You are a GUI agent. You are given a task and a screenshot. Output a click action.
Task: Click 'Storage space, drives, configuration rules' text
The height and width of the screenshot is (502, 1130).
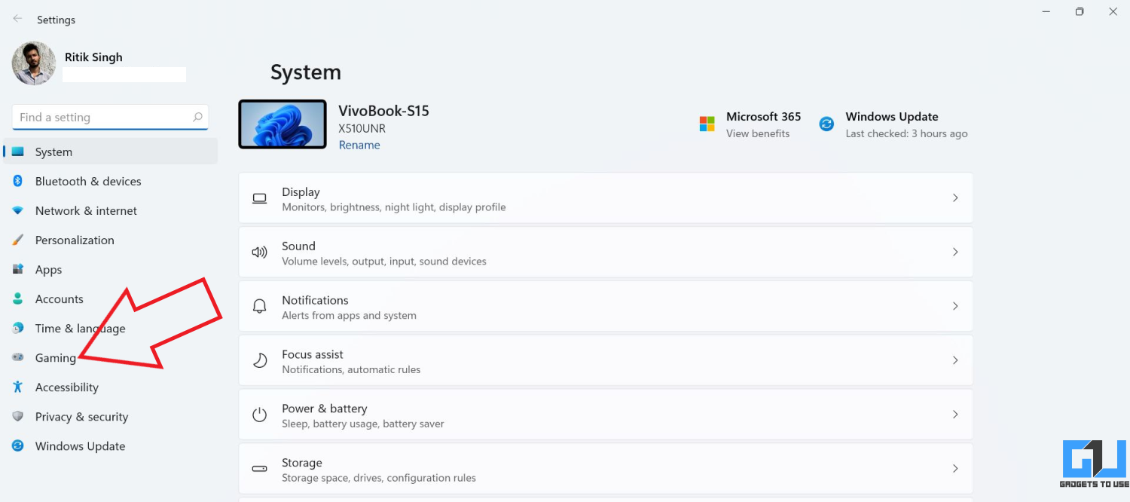[x=379, y=478]
